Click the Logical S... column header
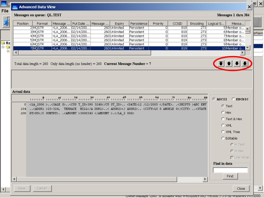 (216, 23)
